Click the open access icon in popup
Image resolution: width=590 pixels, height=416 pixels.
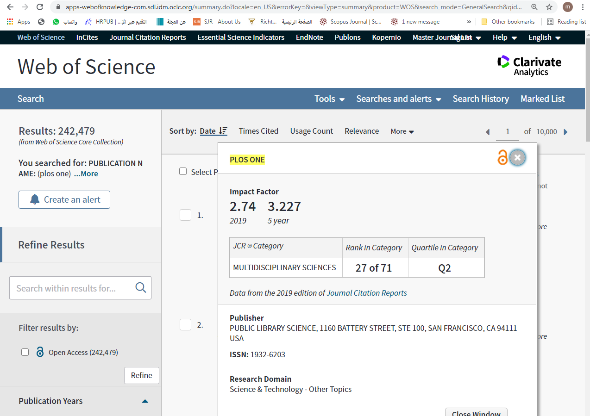pos(502,158)
